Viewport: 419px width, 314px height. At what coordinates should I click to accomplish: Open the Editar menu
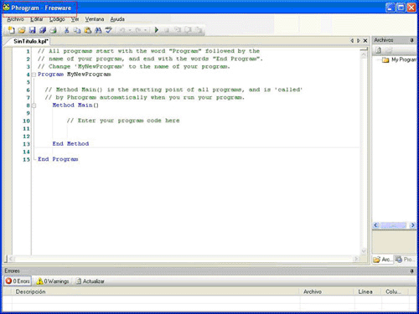click(37, 19)
